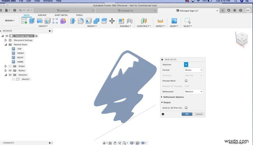Click the Insert image icon
The width and height of the screenshot is (253, 145).
pos(174,21)
